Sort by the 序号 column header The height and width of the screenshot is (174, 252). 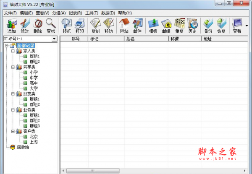click(74, 39)
